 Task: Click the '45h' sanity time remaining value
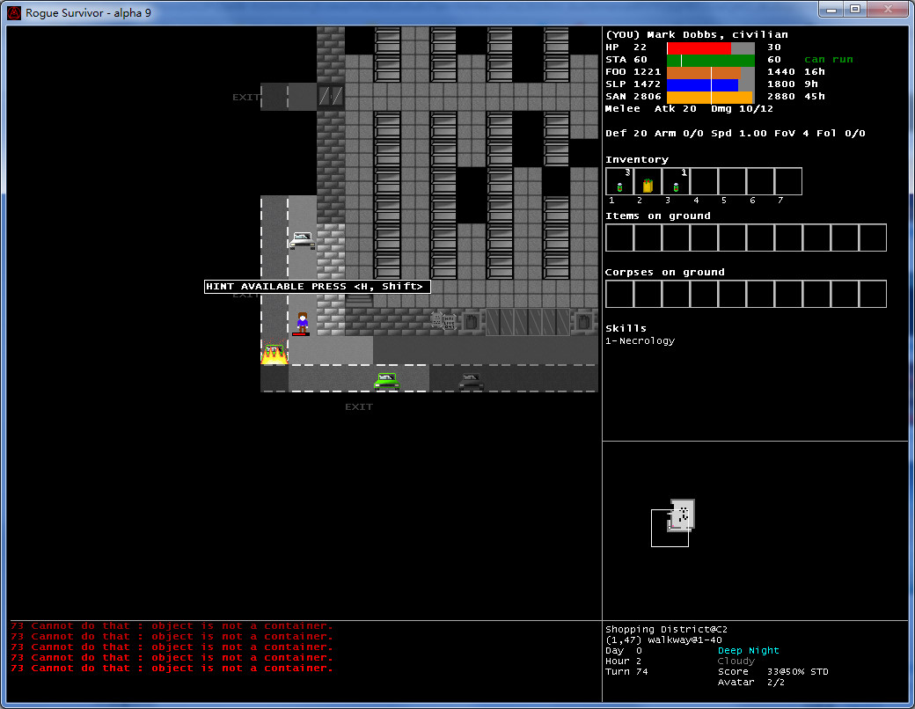pyautogui.click(x=815, y=96)
